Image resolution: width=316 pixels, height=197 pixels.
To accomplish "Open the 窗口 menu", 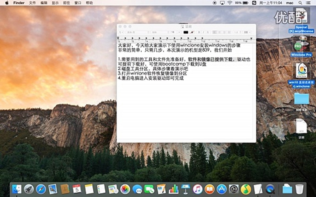I will point(78,3).
